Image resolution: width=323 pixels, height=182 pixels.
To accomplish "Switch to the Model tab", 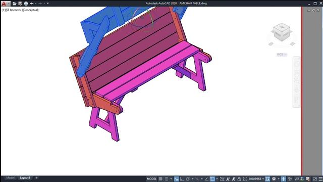I will point(10,178).
